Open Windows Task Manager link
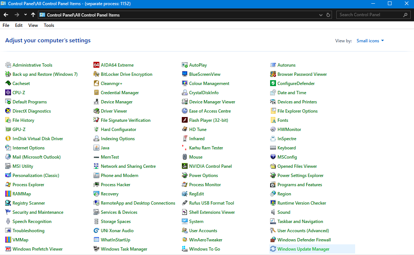Viewport: 414px width, 255px height. [x=124, y=249]
